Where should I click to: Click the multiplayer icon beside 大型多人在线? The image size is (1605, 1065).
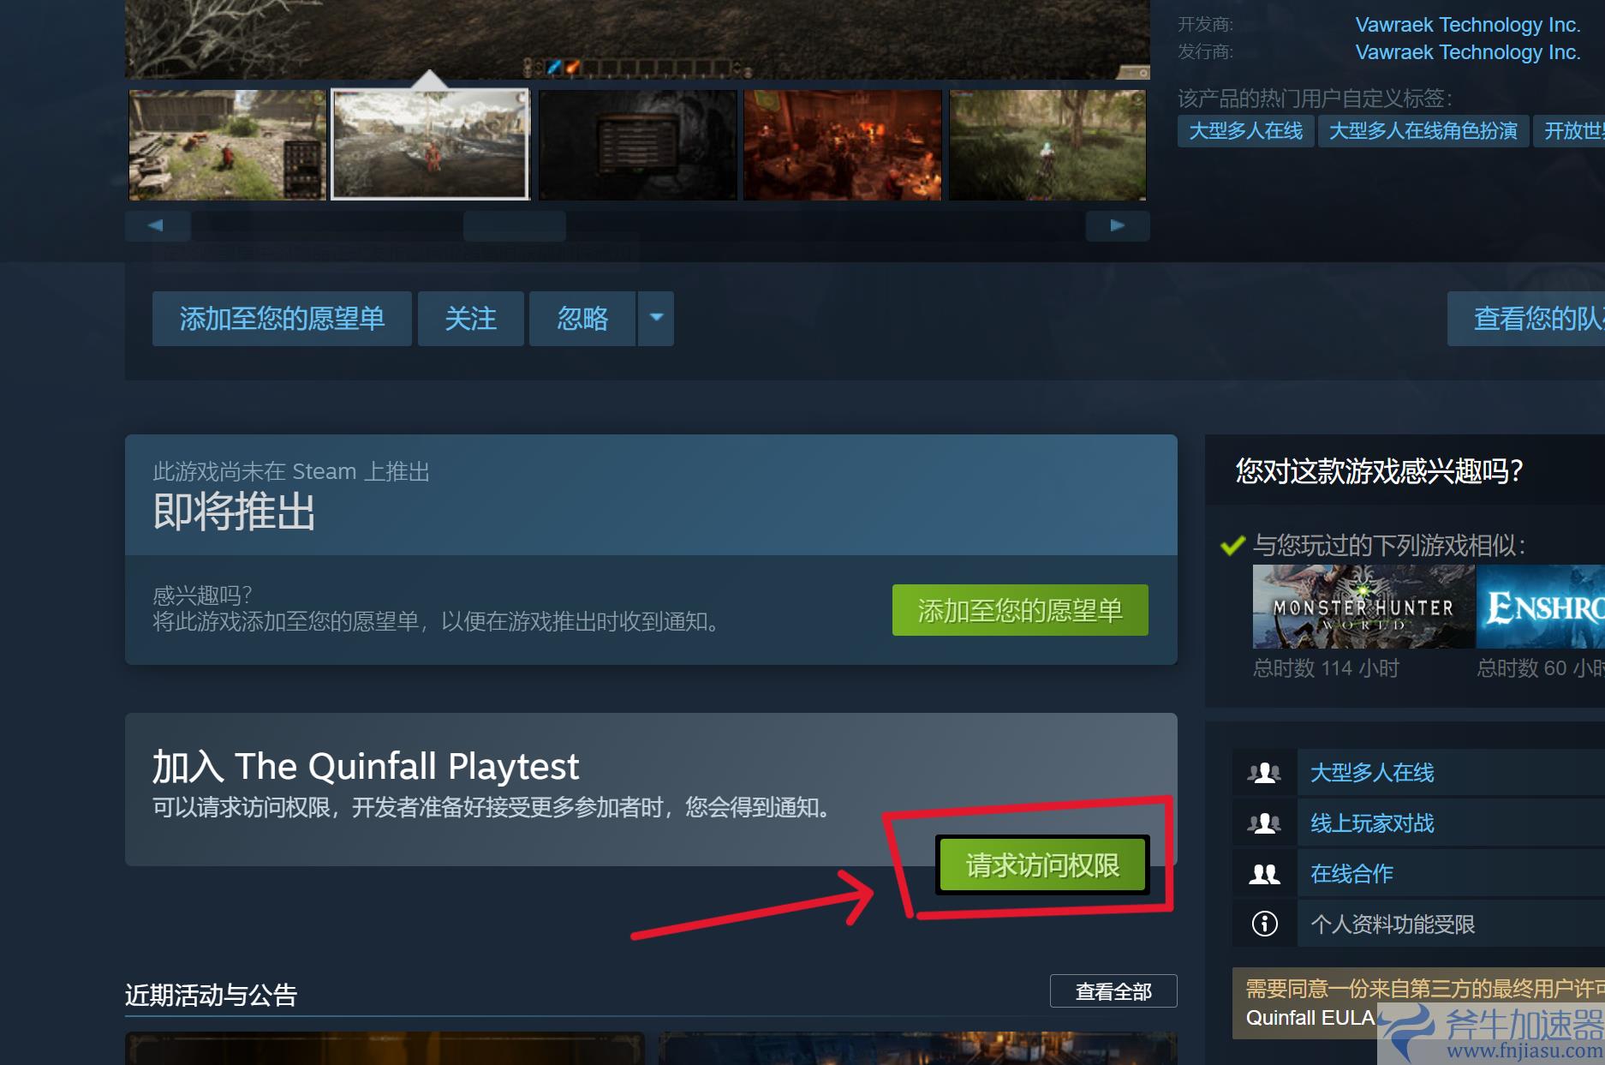(1264, 773)
